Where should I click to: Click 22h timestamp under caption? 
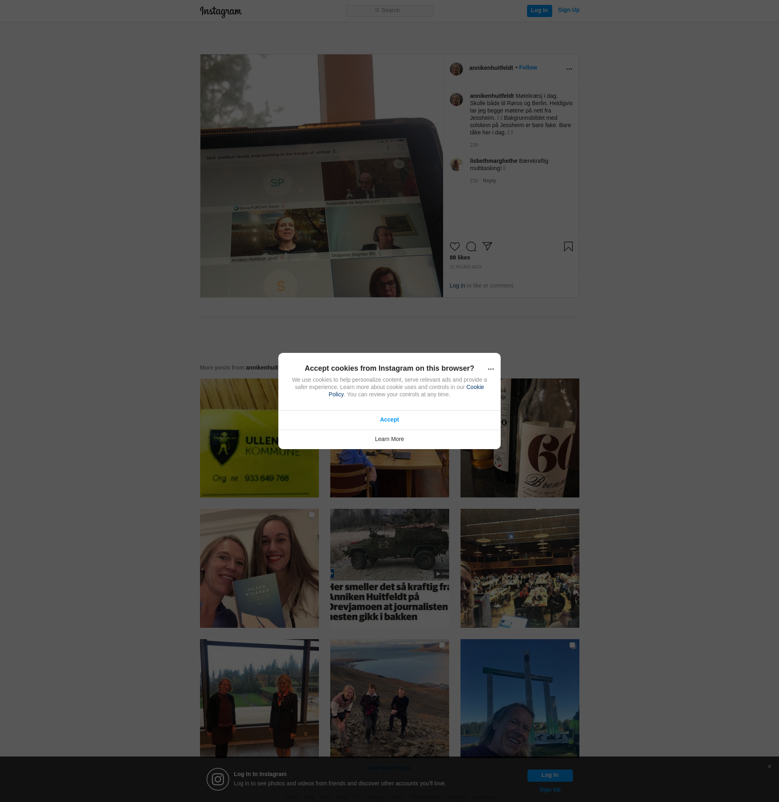[x=473, y=145]
